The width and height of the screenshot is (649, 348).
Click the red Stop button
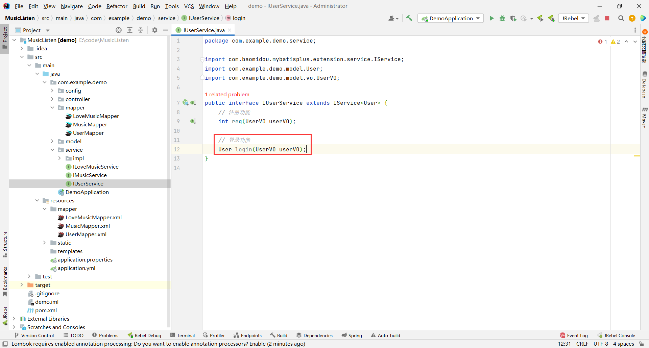[607, 18]
